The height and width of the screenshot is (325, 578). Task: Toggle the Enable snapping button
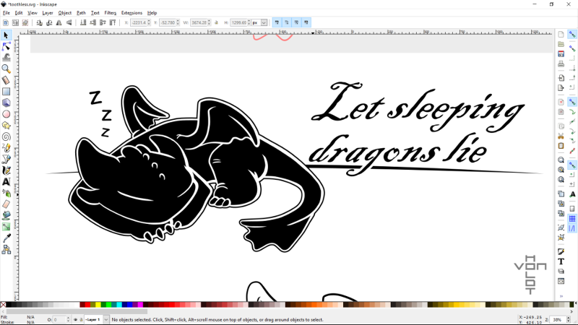pyautogui.click(x=572, y=35)
